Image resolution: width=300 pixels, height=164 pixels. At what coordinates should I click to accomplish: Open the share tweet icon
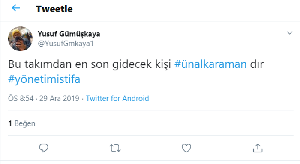(x=258, y=148)
